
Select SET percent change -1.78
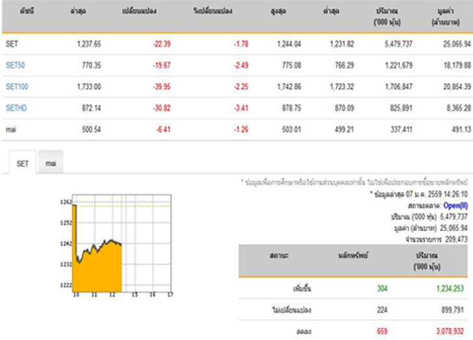pyautogui.click(x=241, y=44)
